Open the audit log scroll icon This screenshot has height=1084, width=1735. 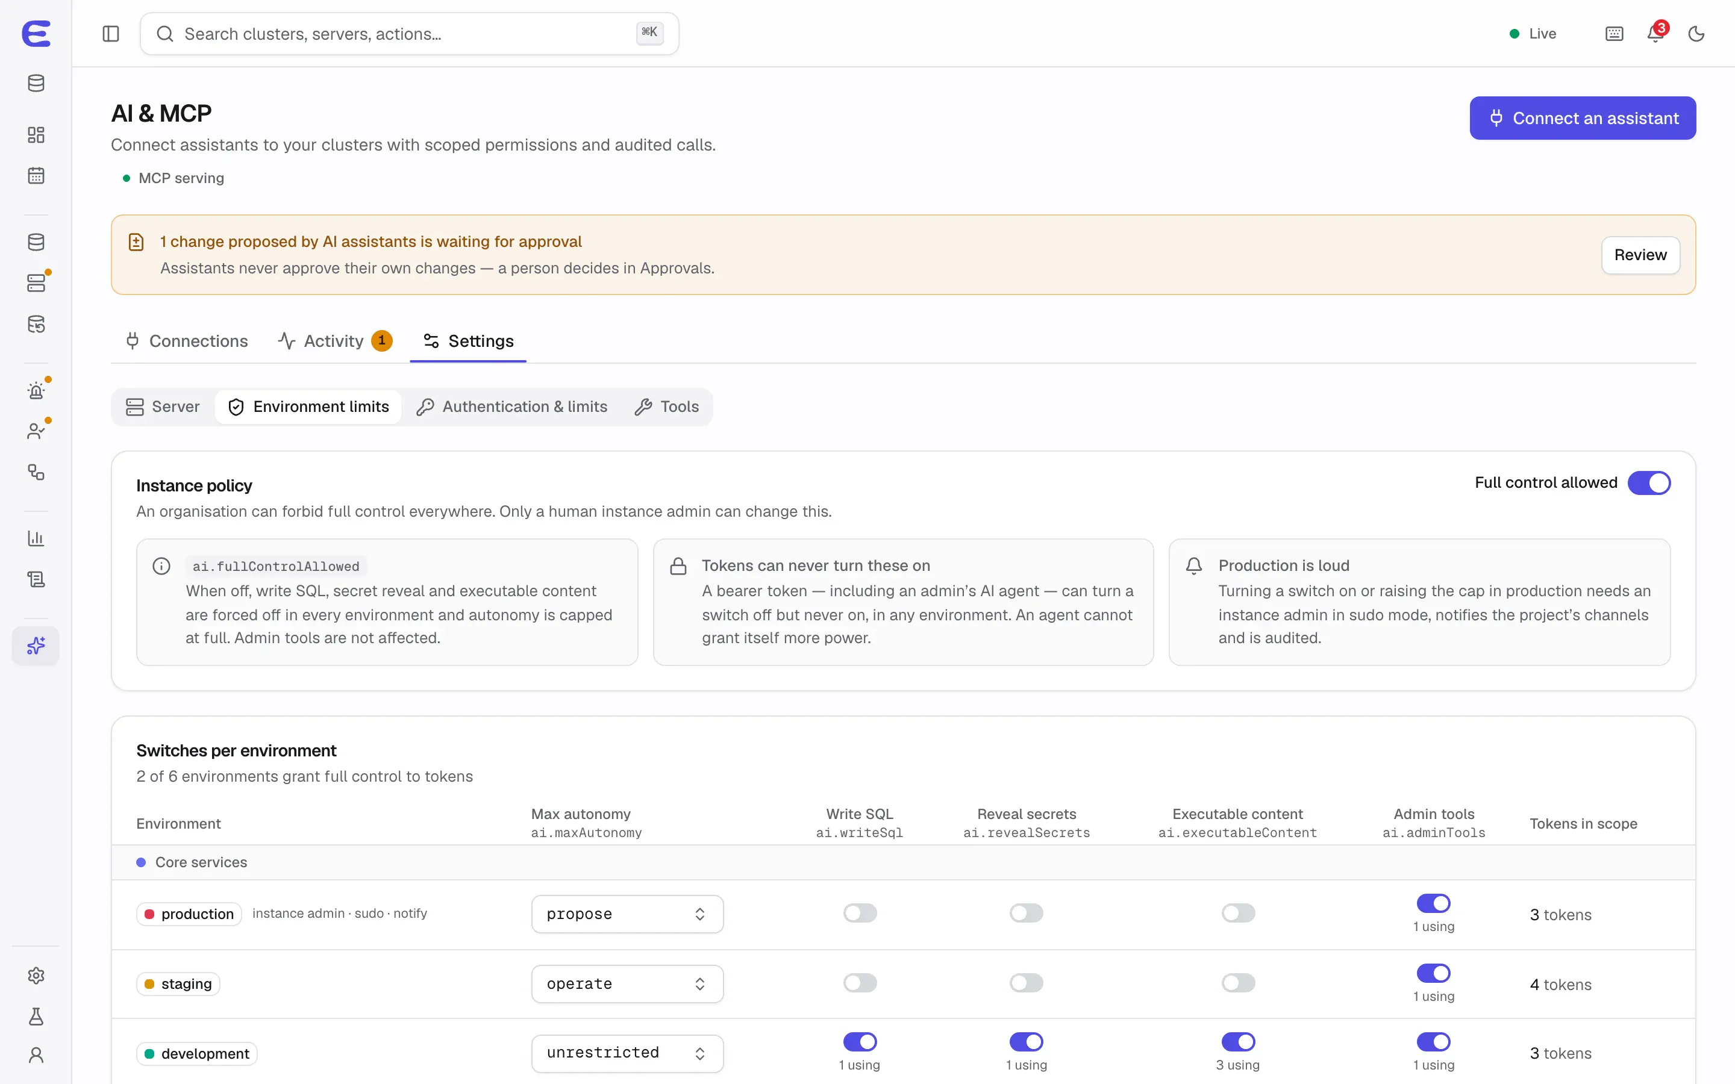tap(36, 579)
